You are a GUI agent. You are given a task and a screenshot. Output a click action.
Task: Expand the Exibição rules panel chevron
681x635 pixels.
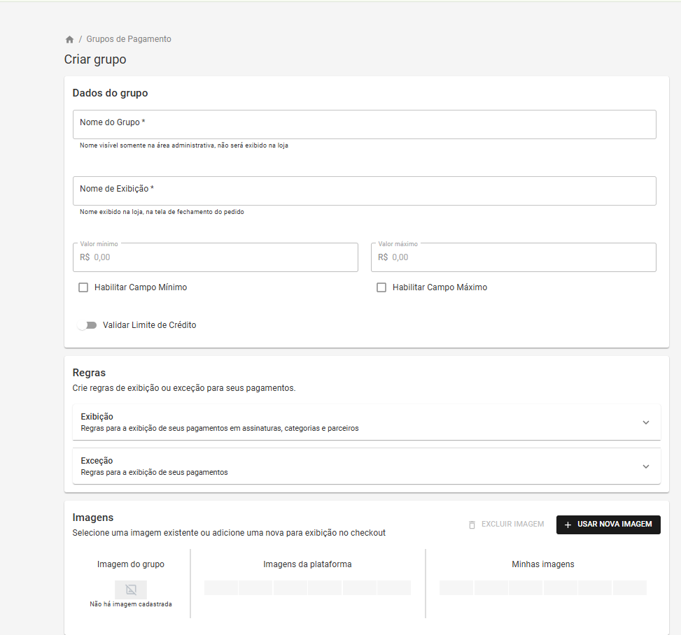[x=646, y=422]
